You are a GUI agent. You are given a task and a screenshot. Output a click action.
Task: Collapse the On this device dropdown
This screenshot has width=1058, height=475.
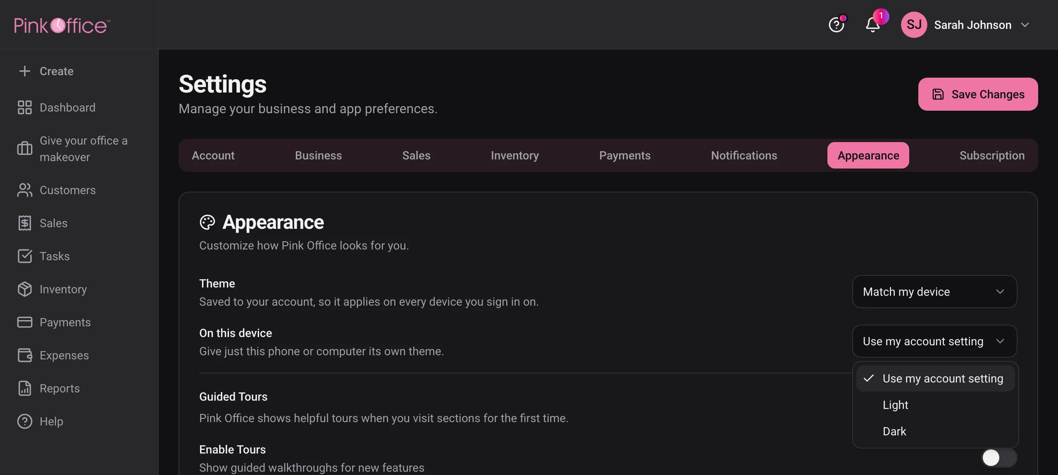click(x=934, y=341)
